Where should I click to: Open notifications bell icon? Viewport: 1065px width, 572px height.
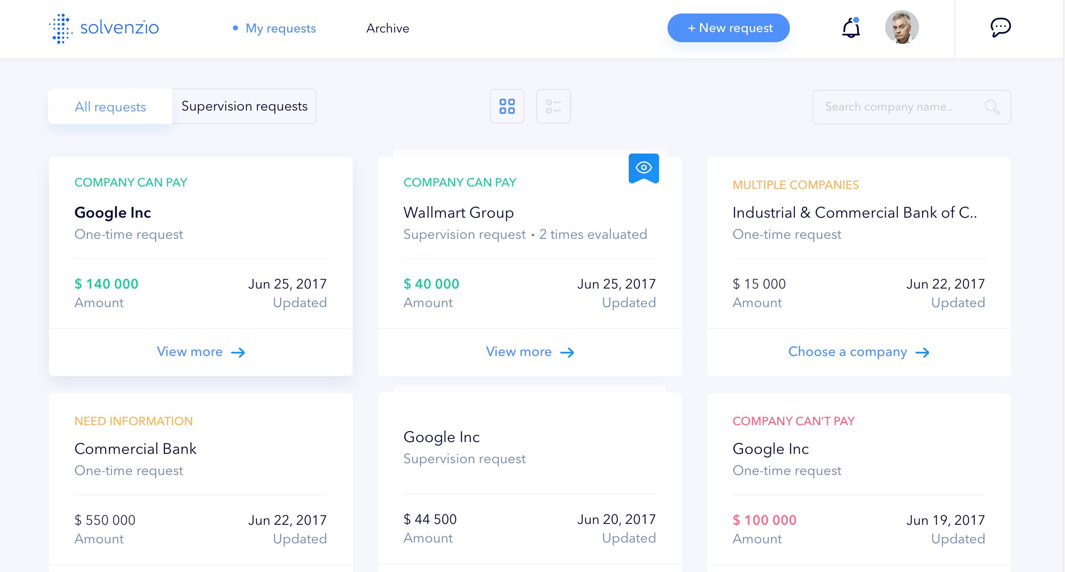851,28
